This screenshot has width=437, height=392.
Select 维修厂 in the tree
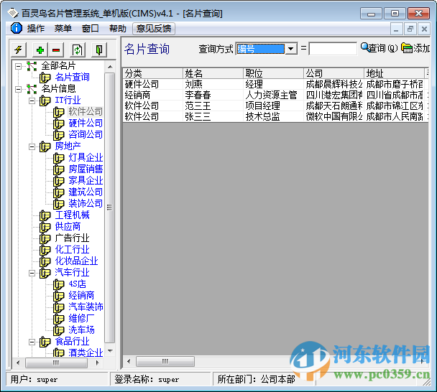81,319
